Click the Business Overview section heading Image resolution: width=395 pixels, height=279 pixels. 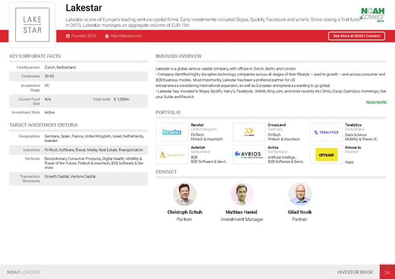point(182,57)
